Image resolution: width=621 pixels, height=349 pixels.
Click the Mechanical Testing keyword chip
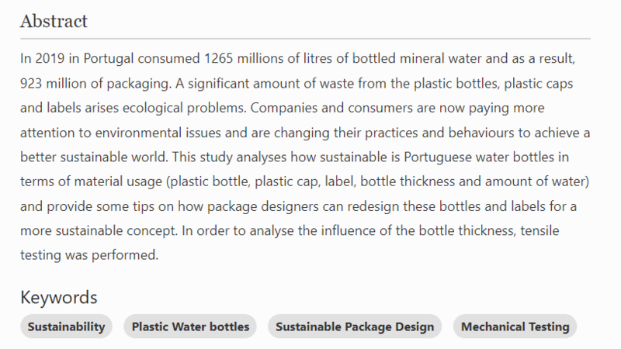click(x=515, y=327)
